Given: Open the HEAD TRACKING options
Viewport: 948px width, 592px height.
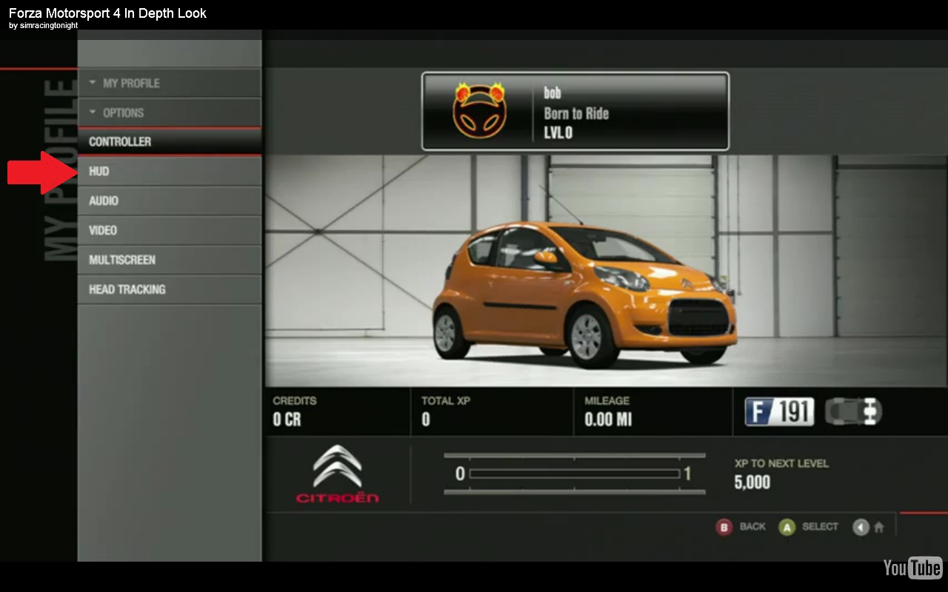Looking at the screenshot, I should coord(170,289).
